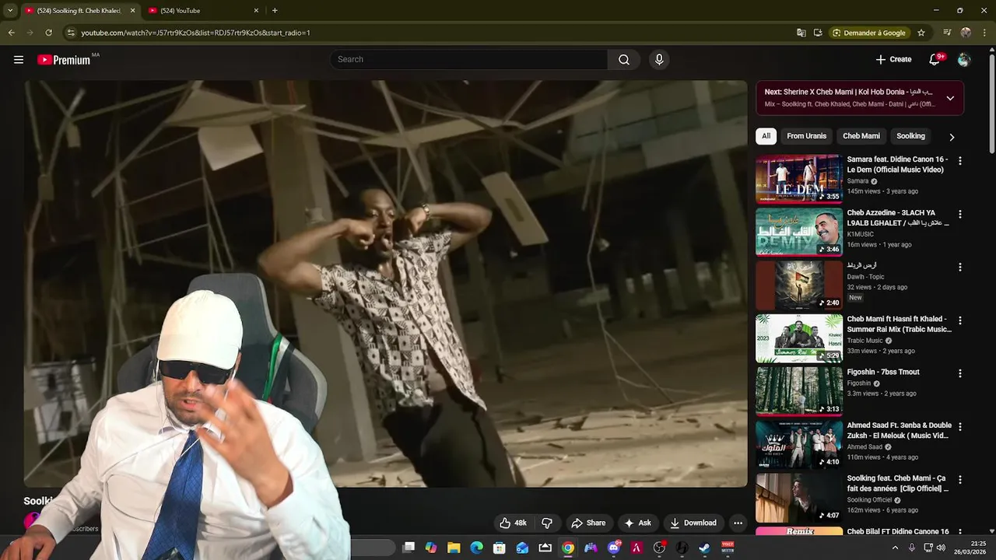Open Ahmed Saad El Melouk video title
Image resolution: width=996 pixels, height=560 pixels.
point(899,430)
